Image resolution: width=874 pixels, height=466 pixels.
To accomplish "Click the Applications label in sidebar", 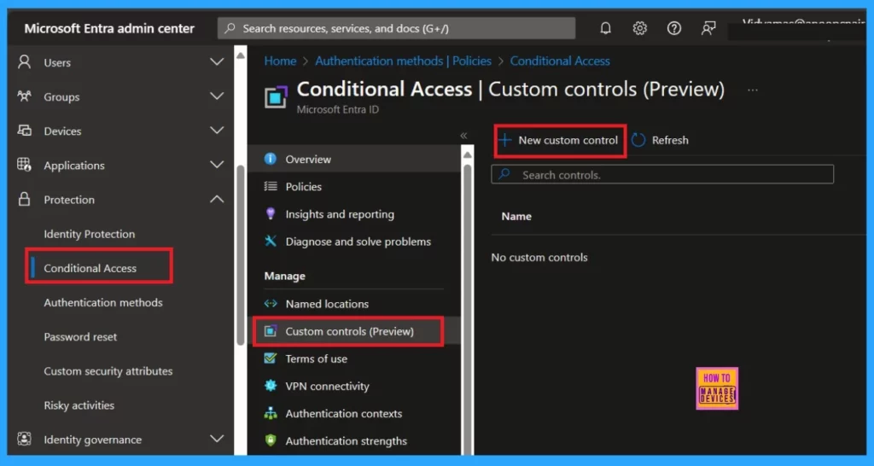I will pos(74,166).
